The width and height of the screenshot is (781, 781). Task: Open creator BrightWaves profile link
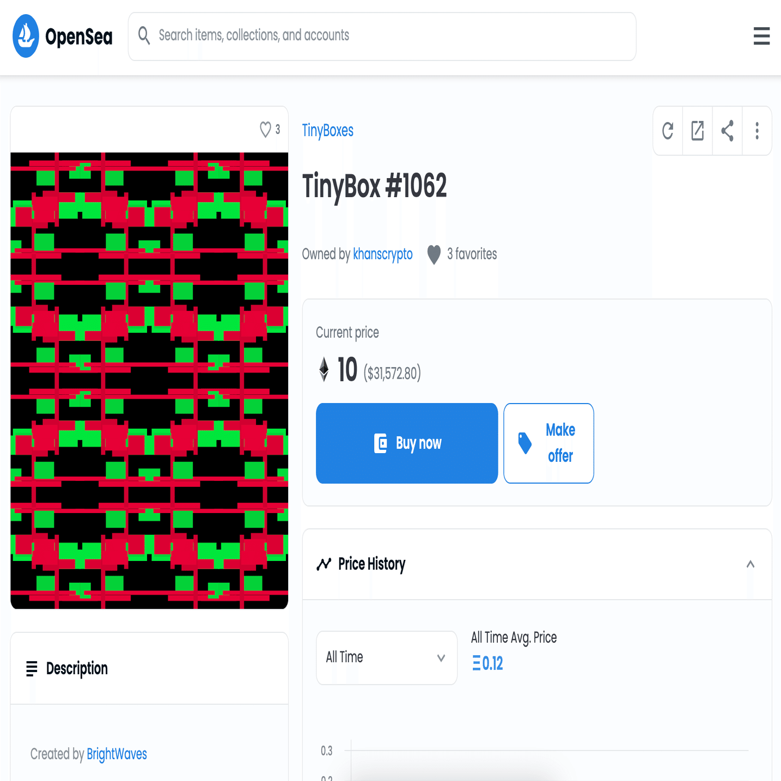tap(117, 754)
